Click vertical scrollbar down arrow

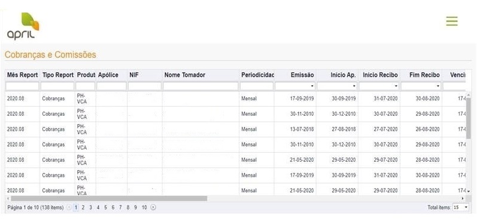click(x=468, y=191)
